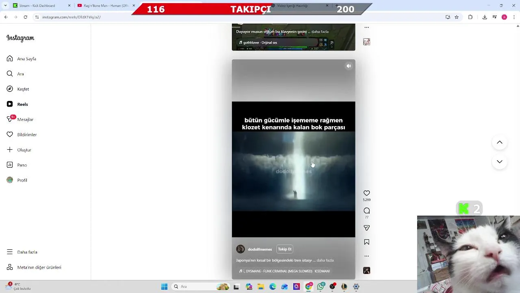Viewport: 520px width, 293px height.
Task: Go to next reel with down arrow
Action: (500, 162)
